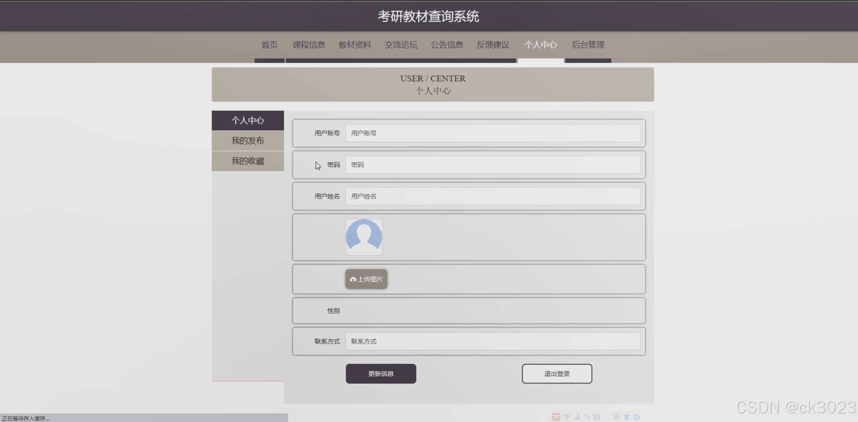The height and width of the screenshot is (422, 858).
Task: Open the 课程信息 nav menu item
Action: click(308, 45)
